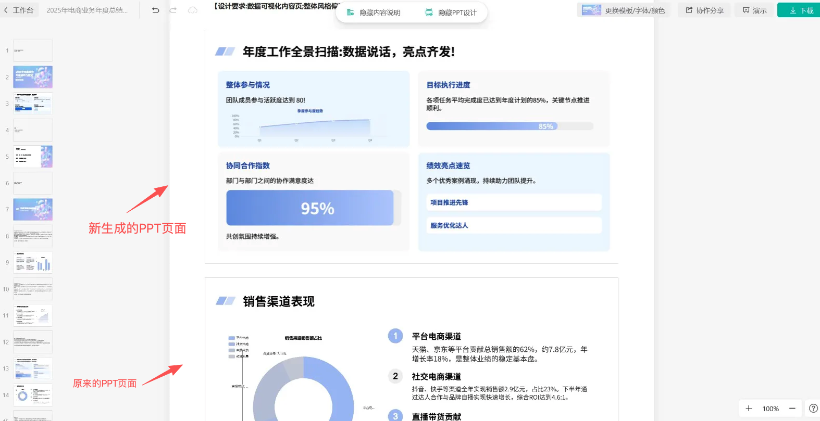Go back to 工作台
The height and width of the screenshot is (421, 820).
tap(19, 10)
